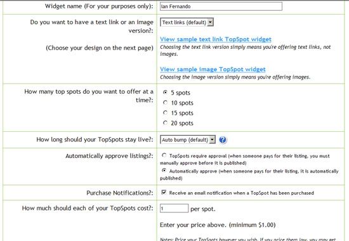This screenshot has width=349, height=241.
Task: Open View sample text link TopSpot widget
Action: pos(216,39)
